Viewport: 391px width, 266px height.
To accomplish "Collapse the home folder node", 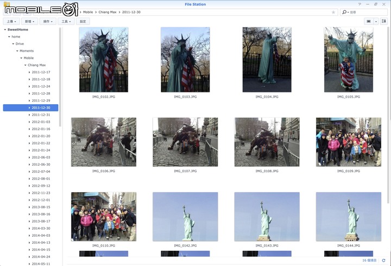I will (9, 37).
